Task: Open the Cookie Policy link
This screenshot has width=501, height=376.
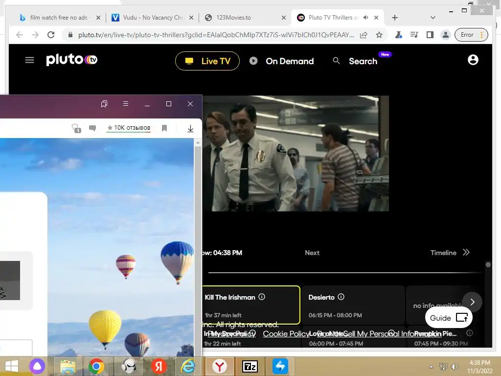Action: pyautogui.click(x=286, y=334)
